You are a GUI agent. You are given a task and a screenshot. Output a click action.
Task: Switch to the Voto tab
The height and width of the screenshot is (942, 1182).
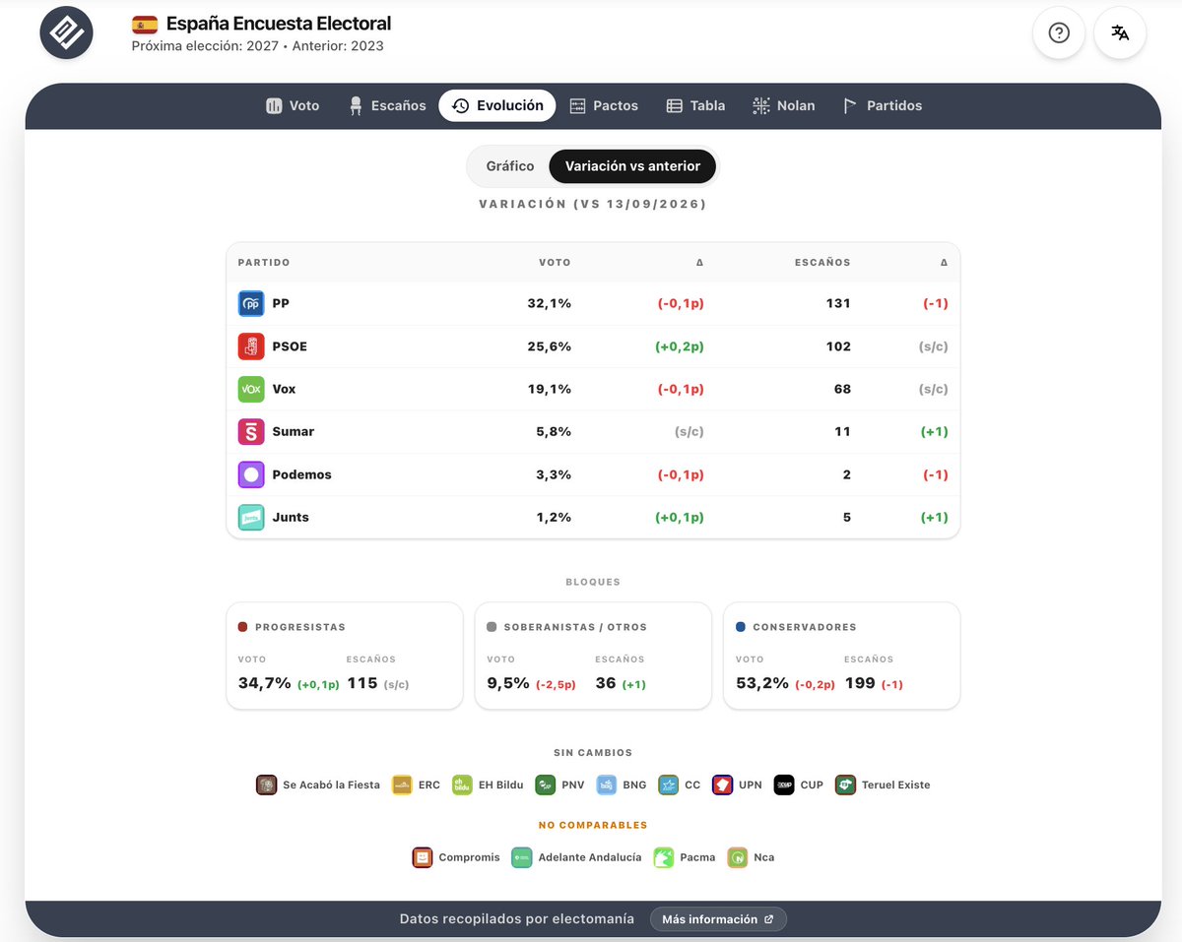pyautogui.click(x=293, y=105)
